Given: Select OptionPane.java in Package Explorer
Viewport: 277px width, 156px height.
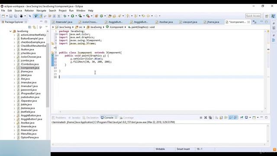Looking at the screenshot, I should [x=29, y=137].
